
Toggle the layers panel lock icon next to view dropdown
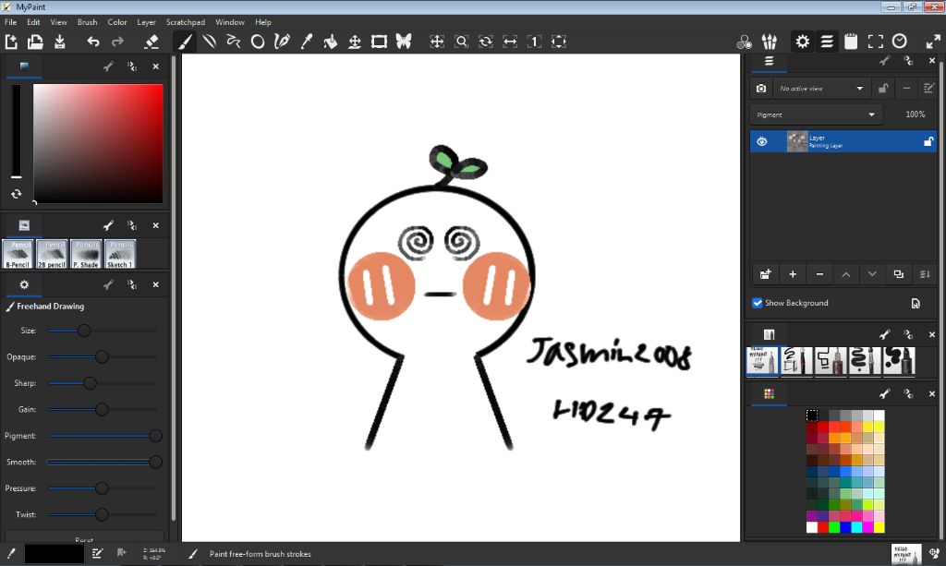click(882, 89)
